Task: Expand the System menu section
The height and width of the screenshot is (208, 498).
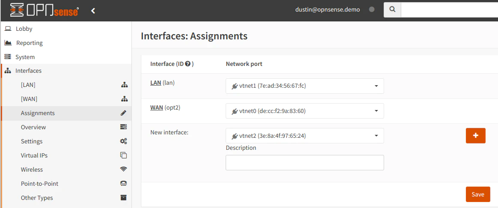Action: [25, 57]
